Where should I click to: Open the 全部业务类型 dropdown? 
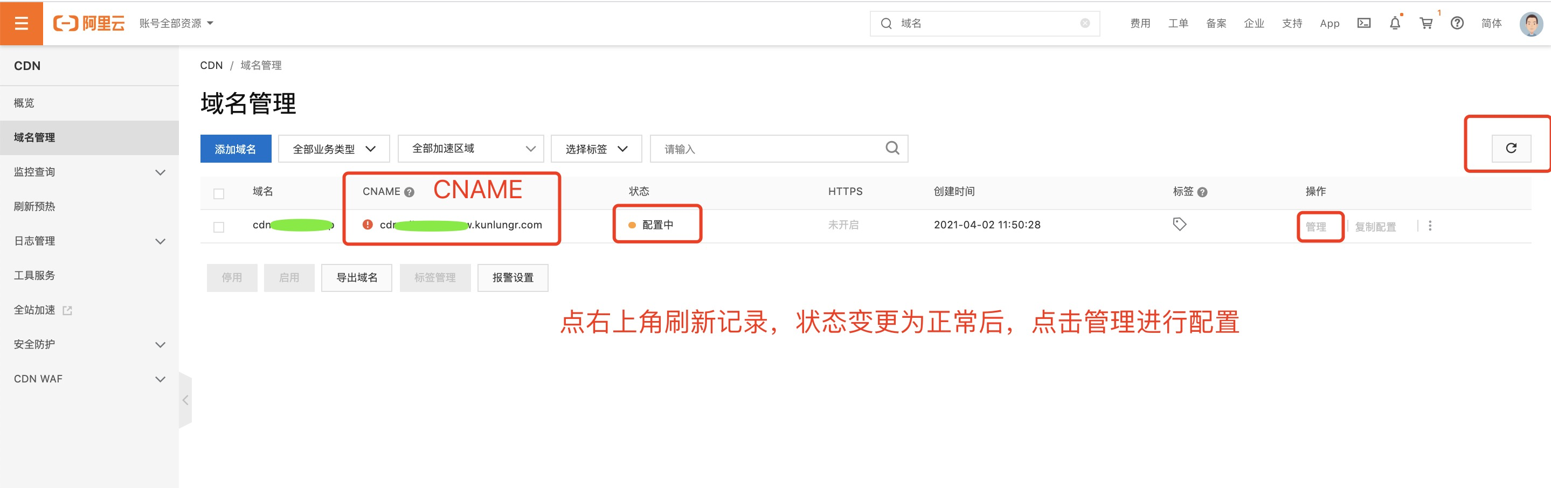[334, 149]
